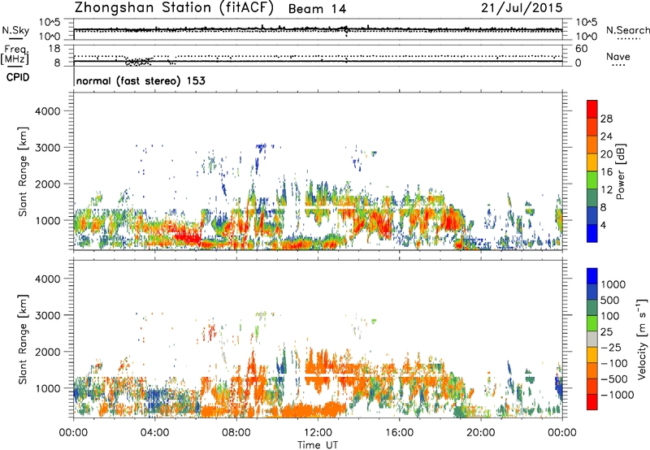650x450 pixels.
Task: Click the 'Time UT' axis title
Action: coord(318,445)
